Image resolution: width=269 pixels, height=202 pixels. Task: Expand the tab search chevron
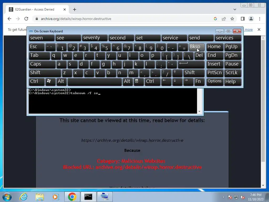point(235,9)
